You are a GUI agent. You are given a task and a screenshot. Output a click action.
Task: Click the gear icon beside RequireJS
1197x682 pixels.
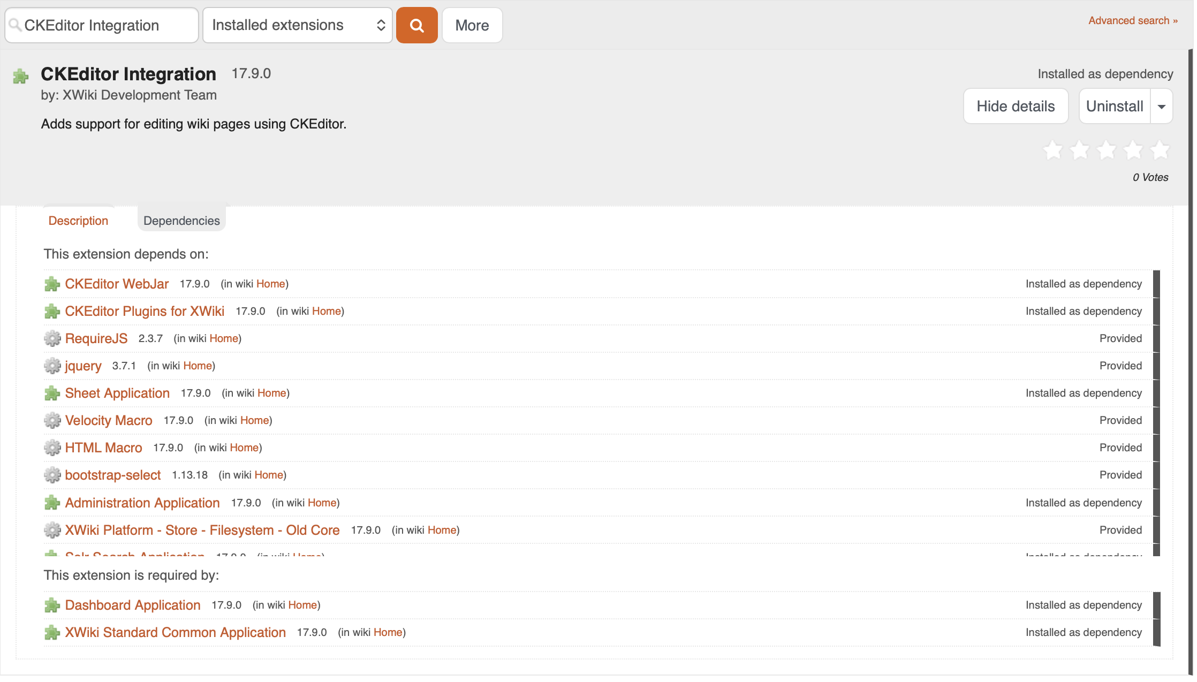pyautogui.click(x=52, y=338)
